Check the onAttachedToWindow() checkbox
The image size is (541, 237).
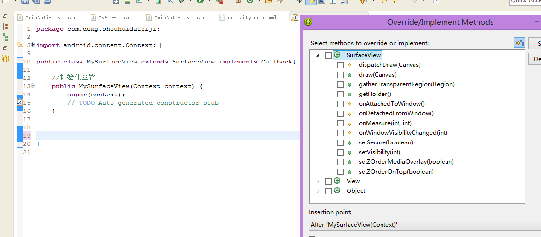(340, 104)
